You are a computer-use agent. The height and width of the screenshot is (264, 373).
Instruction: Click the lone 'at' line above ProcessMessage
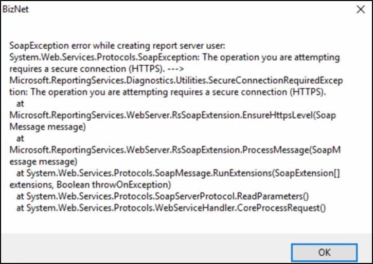[x=21, y=138]
